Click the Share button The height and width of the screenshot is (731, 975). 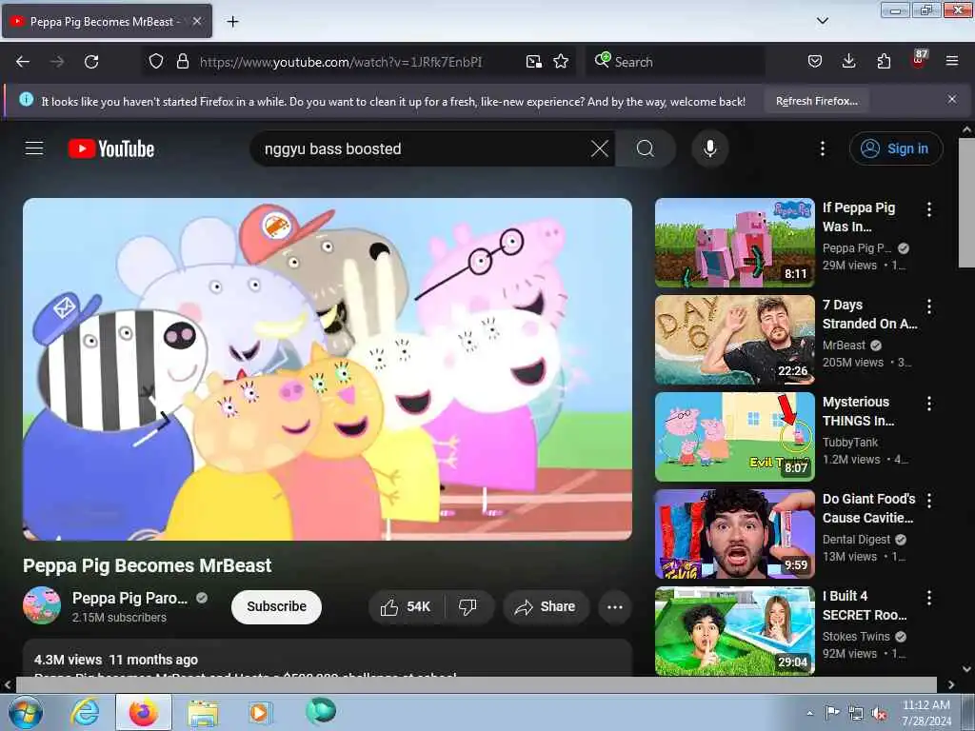pyautogui.click(x=546, y=606)
